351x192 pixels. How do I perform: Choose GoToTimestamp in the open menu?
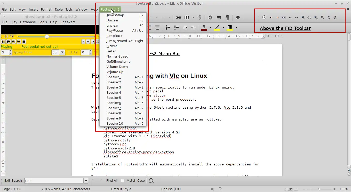pyautogui.click(x=123, y=62)
